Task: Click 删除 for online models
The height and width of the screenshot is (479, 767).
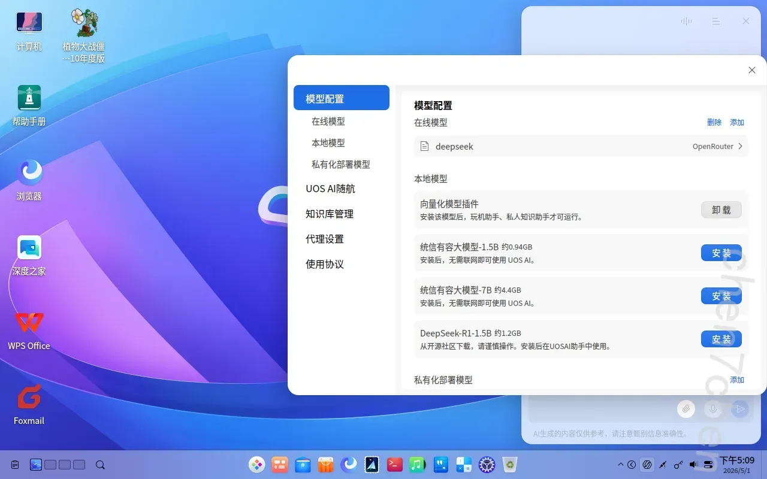Action: pos(714,122)
